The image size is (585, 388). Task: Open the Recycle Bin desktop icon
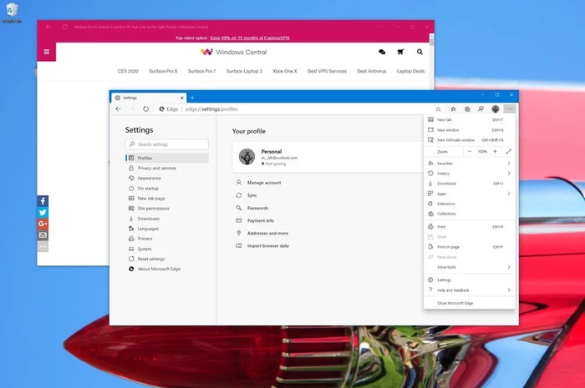(x=12, y=13)
